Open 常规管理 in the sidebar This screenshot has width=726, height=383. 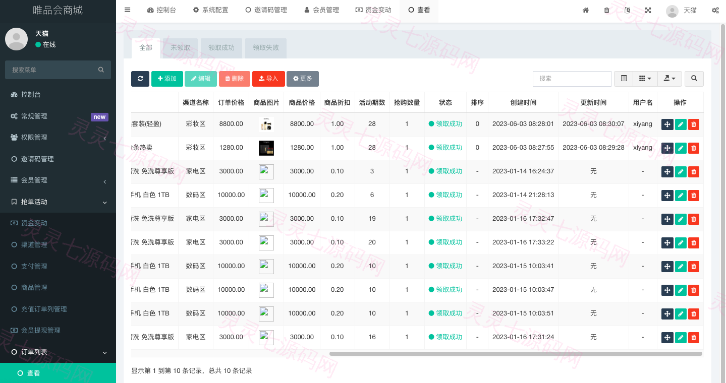tap(58, 116)
